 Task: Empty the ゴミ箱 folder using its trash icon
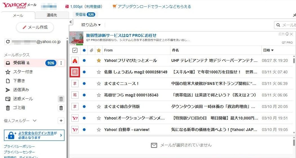click(61, 108)
